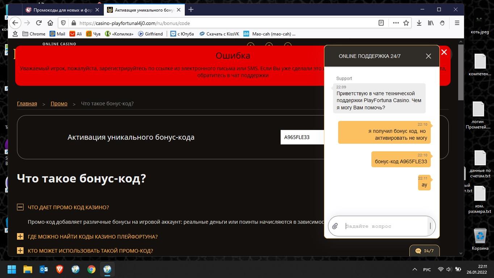Go to Главная breadcrumb link
The width and height of the screenshot is (494, 278).
pyautogui.click(x=27, y=103)
